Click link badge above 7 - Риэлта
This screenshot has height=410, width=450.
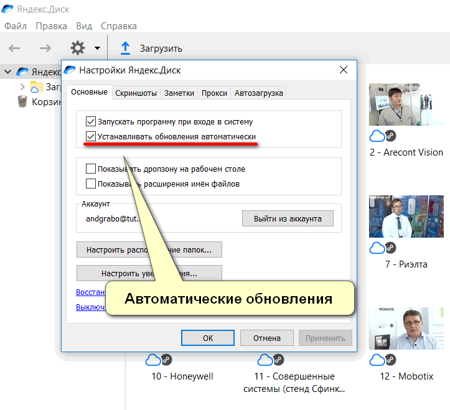pyautogui.click(x=390, y=248)
